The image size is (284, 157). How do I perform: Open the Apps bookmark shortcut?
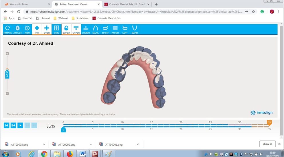(x=9, y=18)
